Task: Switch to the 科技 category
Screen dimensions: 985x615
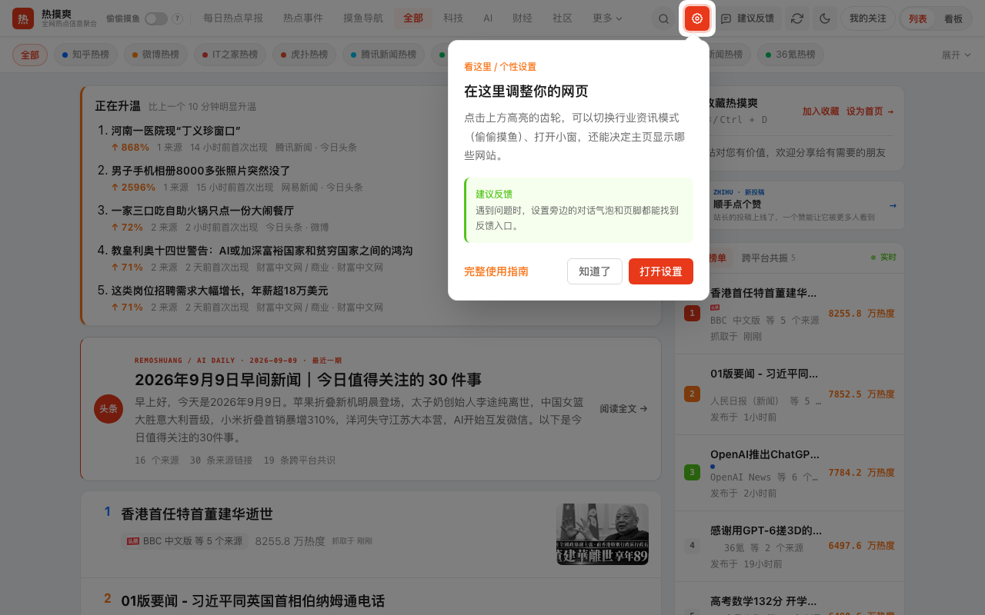Action: (453, 18)
